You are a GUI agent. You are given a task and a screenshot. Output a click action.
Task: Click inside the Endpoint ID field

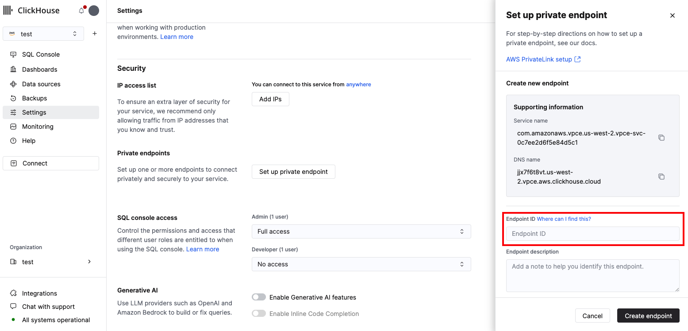[592, 233]
